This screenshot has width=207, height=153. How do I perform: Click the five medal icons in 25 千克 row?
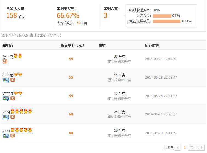pos(21,111)
